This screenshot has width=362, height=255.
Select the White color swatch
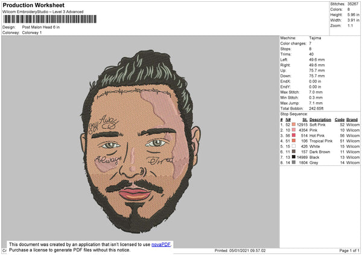(294, 146)
